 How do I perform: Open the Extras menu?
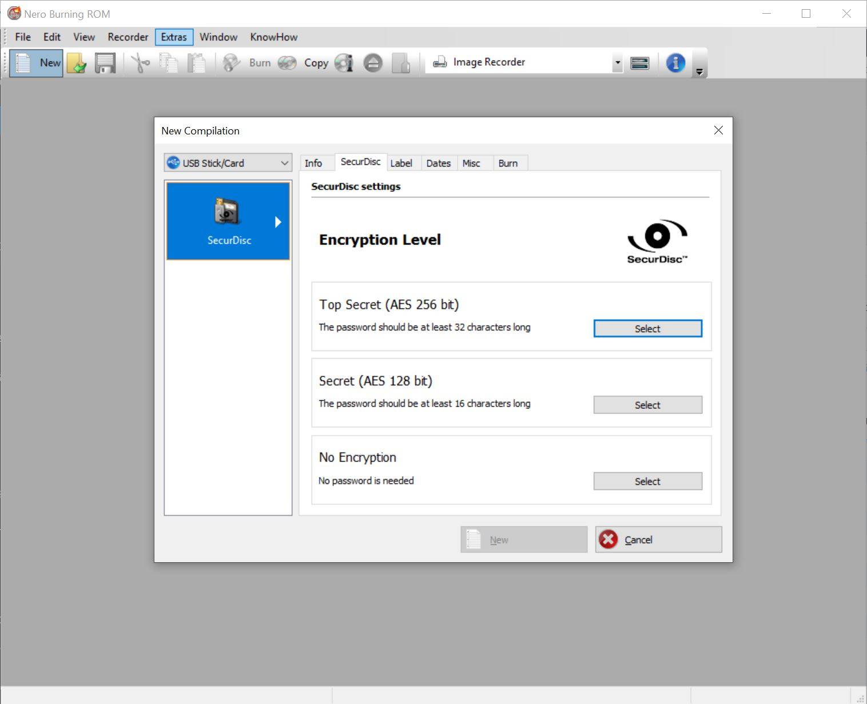174,37
